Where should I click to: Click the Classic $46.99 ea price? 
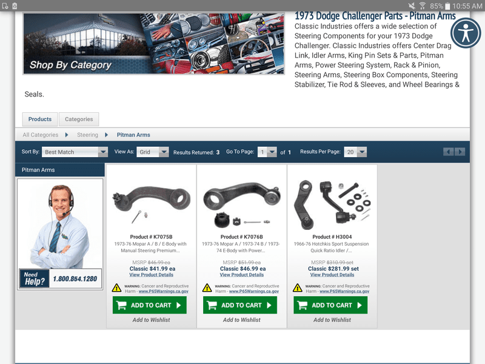(243, 269)
